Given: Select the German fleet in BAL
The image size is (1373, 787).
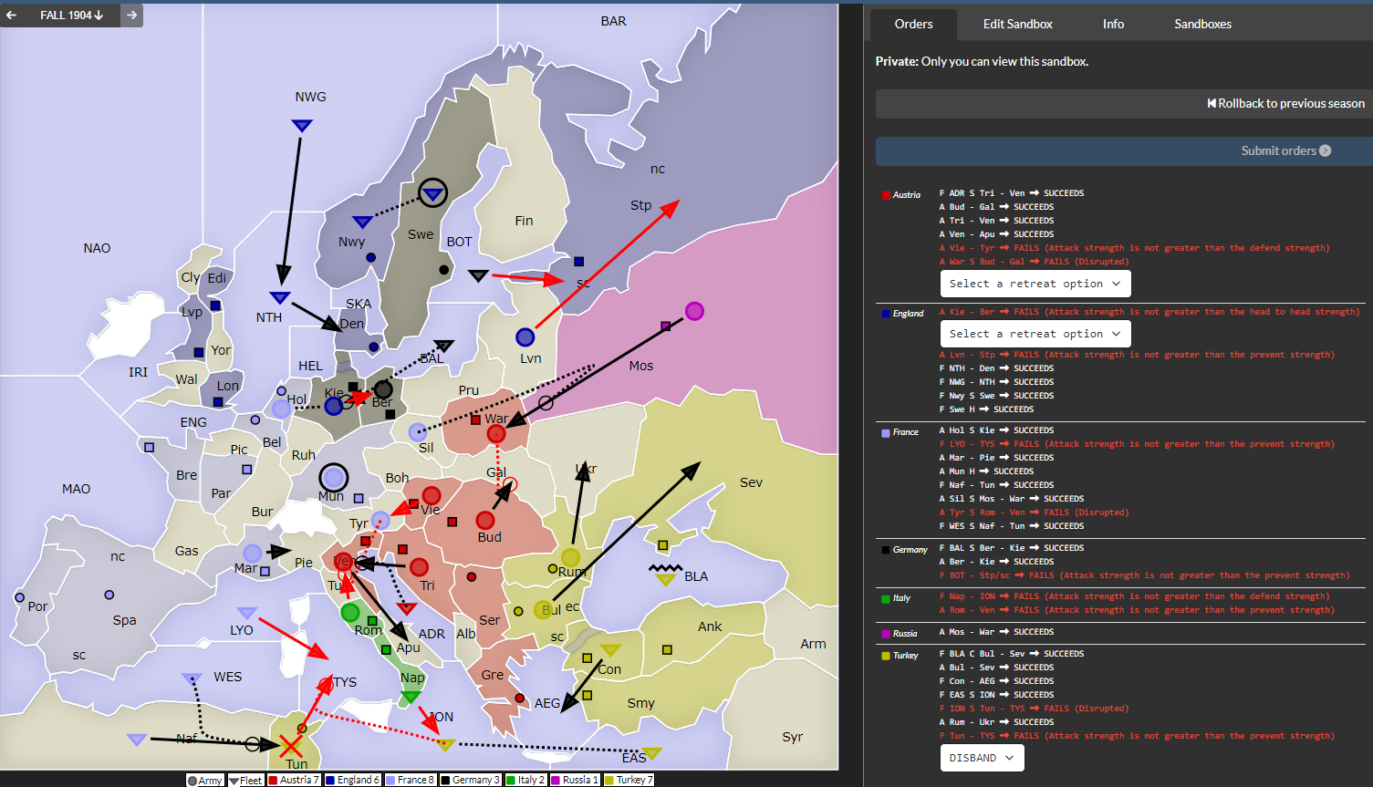Looking at the screenshot, I should [x=444, y=346].
